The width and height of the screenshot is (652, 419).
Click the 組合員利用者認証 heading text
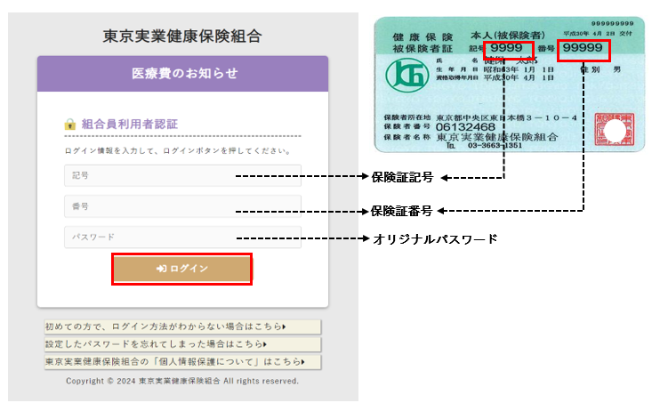tap(129, 124)
